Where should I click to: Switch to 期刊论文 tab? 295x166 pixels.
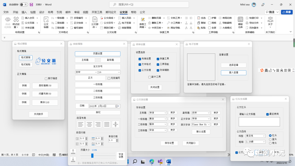coord(111,12)
